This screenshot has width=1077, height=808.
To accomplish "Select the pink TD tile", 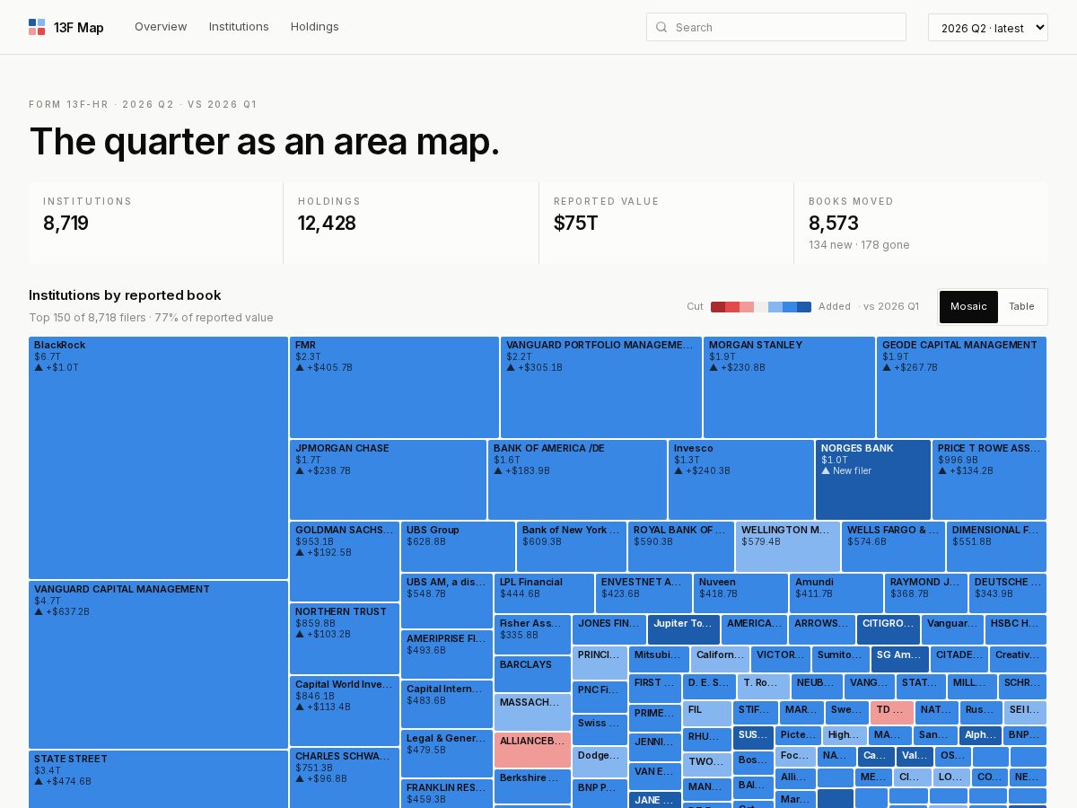I will pos(892,713).
